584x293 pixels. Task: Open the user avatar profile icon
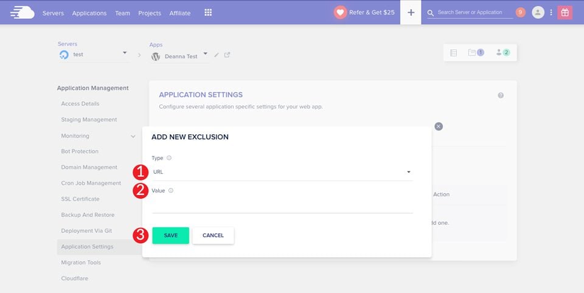538,12
